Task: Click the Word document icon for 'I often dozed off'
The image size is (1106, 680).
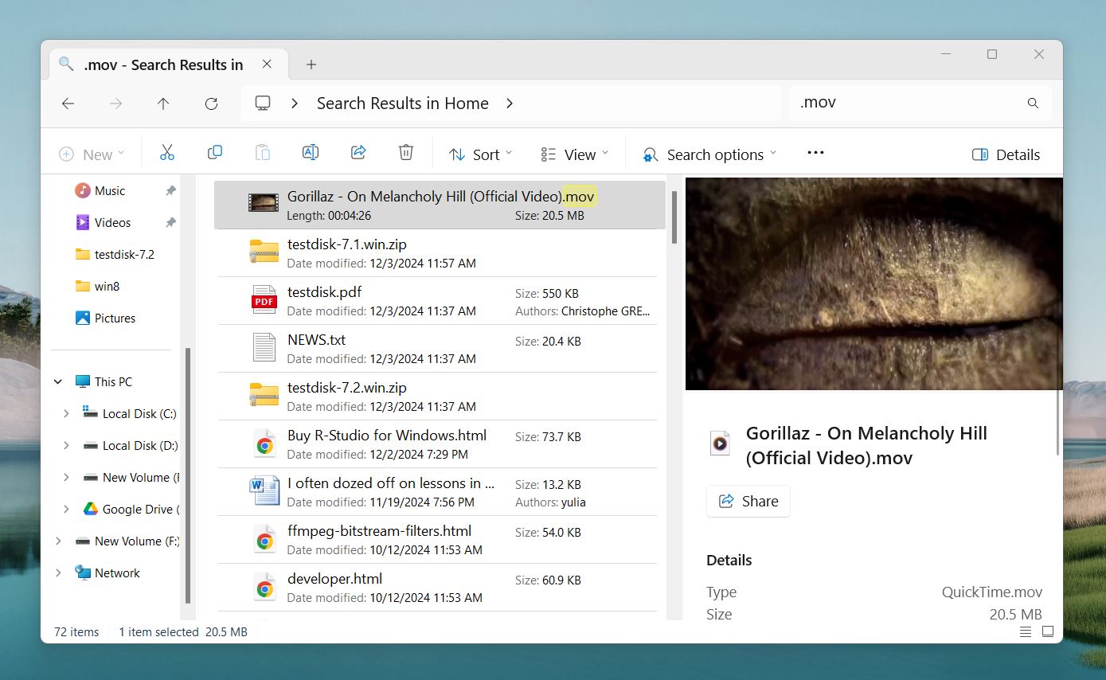Action: [264, 491]
